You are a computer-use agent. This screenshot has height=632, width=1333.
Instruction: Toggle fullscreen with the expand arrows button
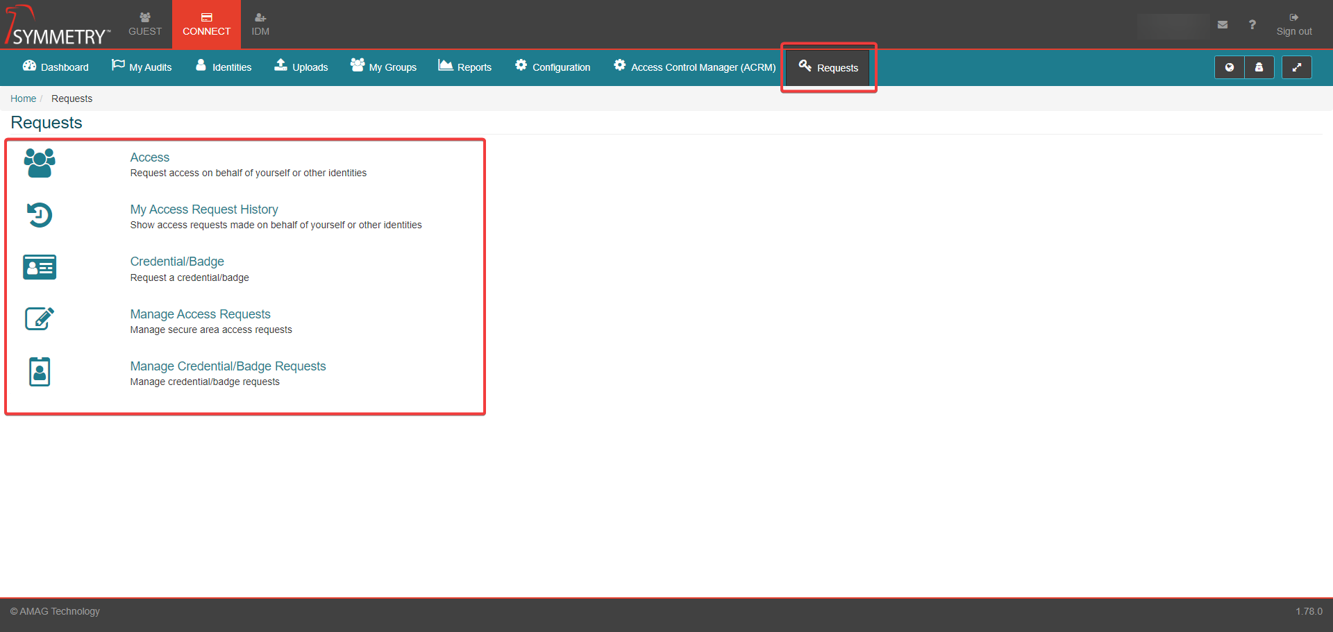coord(1296,67)
